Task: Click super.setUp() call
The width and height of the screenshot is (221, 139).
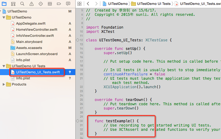Action: (118, 53)
